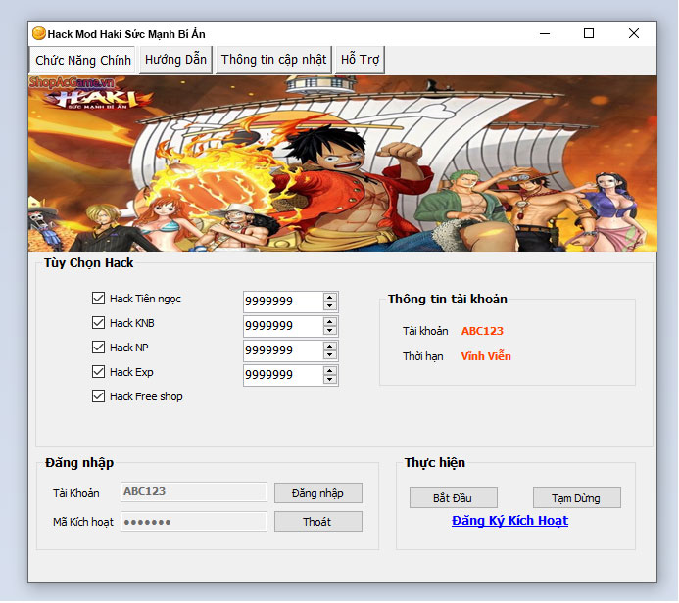Decrease Hack Exp value with down arrow

pos(330,380)
